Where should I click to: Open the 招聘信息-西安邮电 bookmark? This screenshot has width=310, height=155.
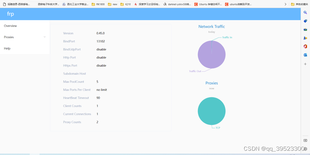click(x=16, y=4)
